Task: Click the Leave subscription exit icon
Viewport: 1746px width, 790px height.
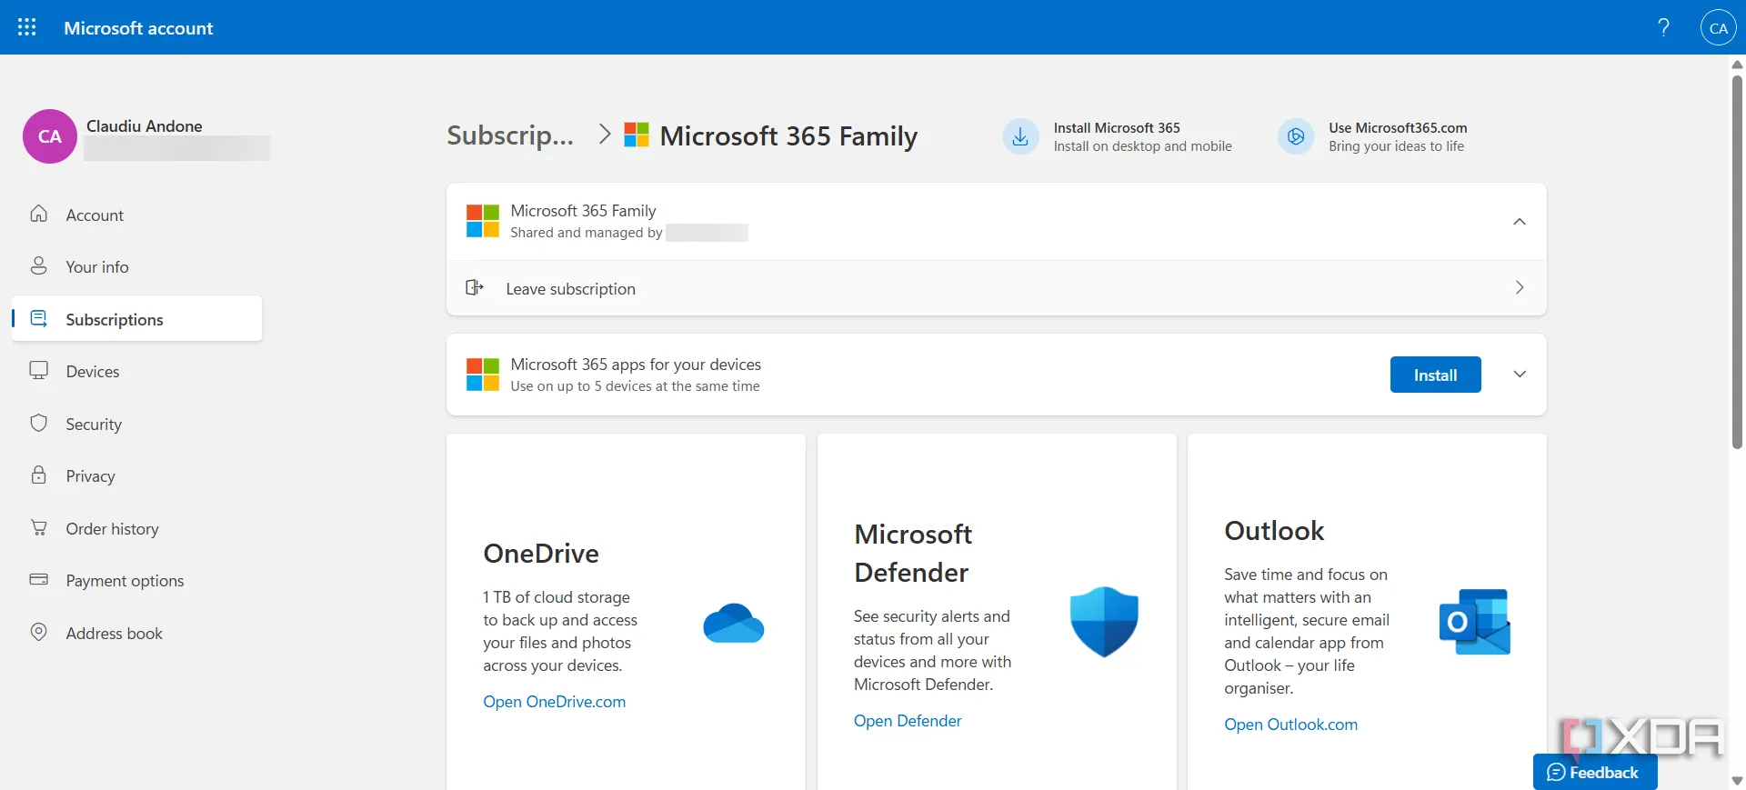Action: pyautogui.click(x=474, y=287)
